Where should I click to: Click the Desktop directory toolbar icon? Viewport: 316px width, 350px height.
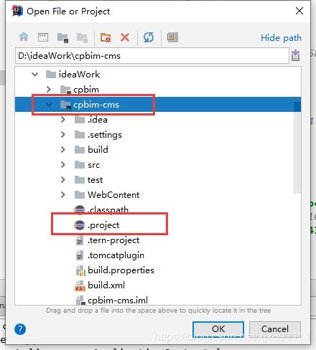pyautogui.click(x=43, y=37)
